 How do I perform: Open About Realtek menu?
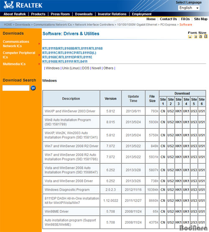15,14
